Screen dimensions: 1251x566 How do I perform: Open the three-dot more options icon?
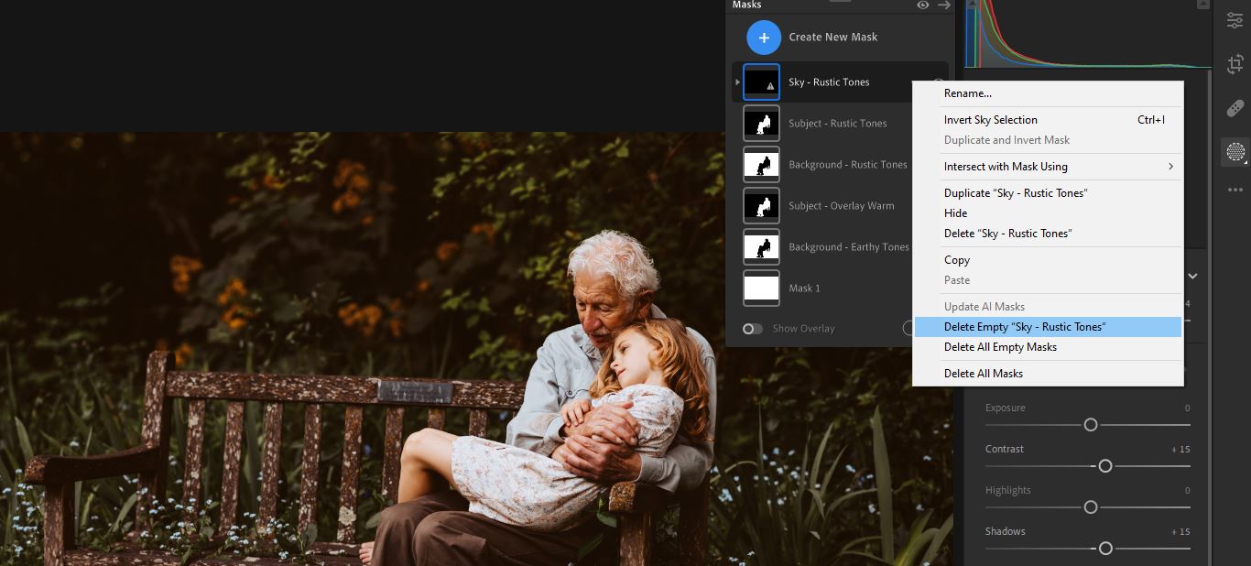[1235, 190]
